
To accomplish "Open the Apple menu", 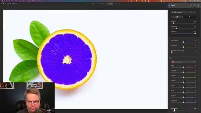I will [x=2, y=1].
